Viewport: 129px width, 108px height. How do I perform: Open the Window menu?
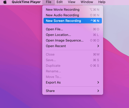click(x=87, y=2)
